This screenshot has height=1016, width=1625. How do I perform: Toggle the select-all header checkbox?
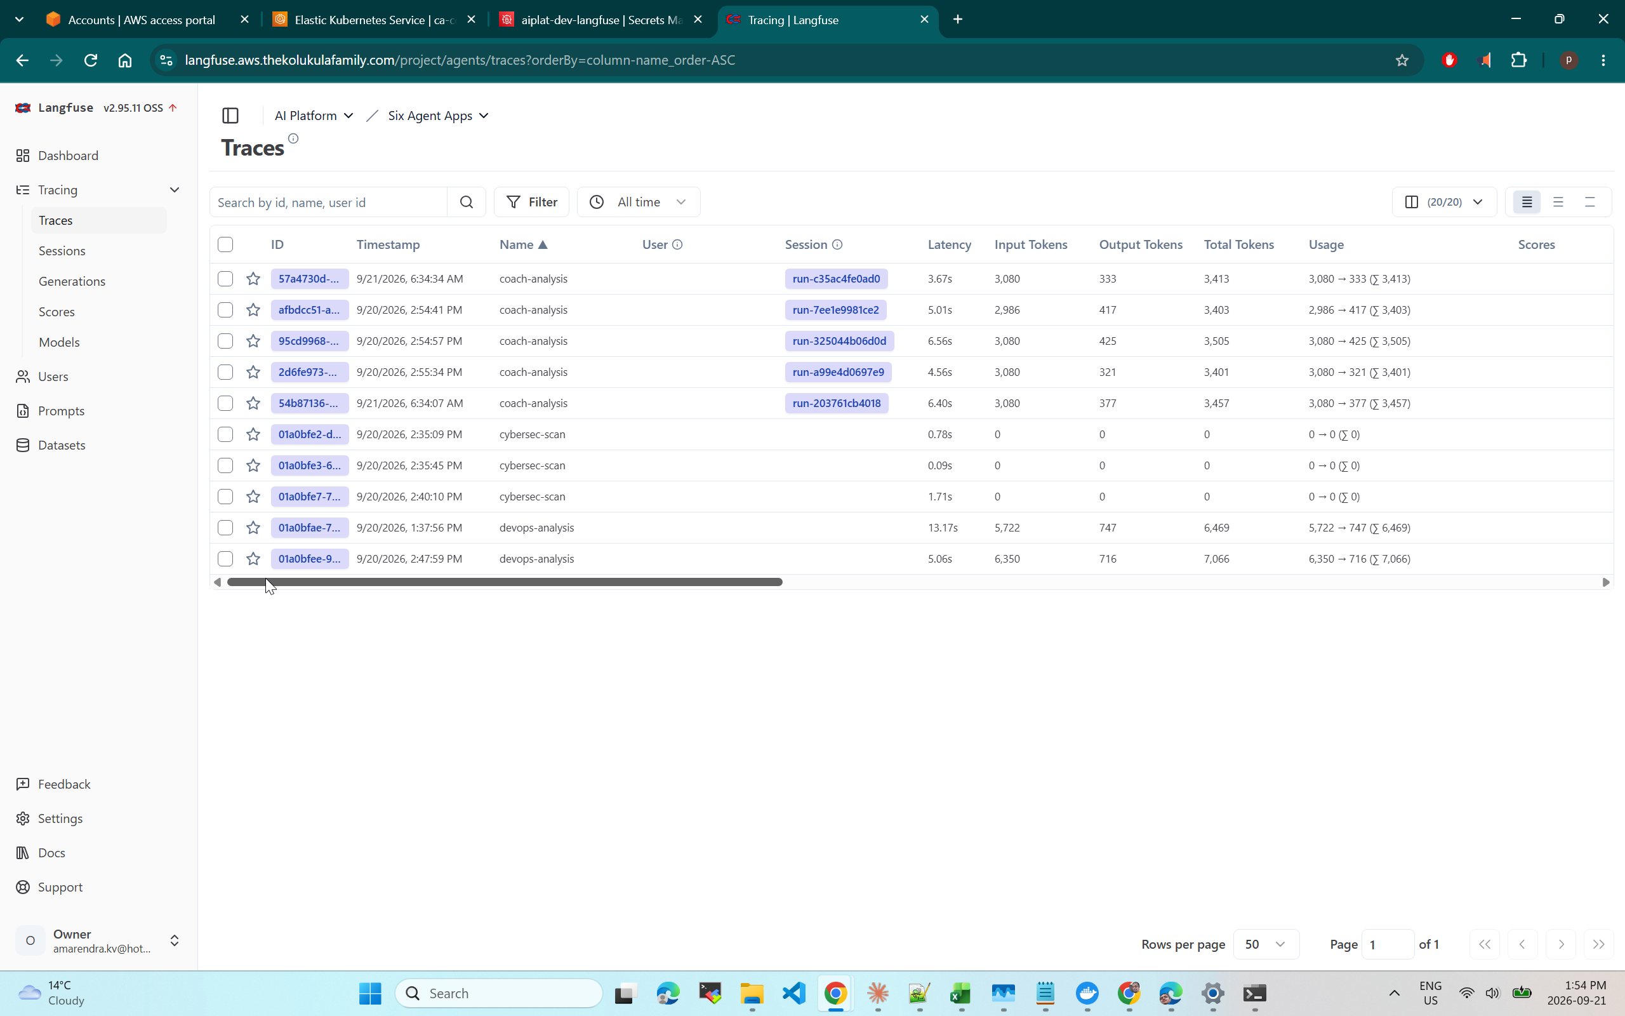pyautogui.click(x=225, y=244)
